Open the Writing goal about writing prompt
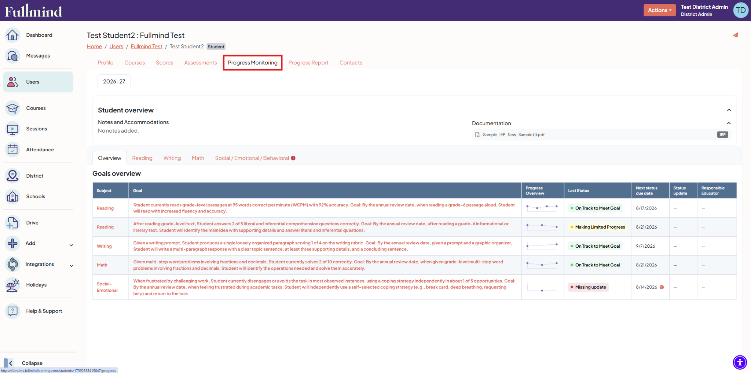Viewport: 751px width, 373px height. [x=323, y=246]
